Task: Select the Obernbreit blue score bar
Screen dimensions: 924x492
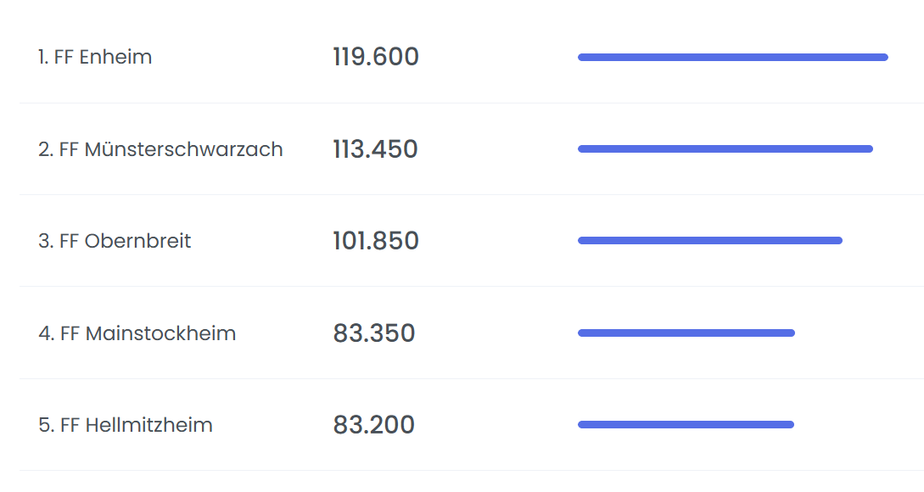Action: (709, 241)
